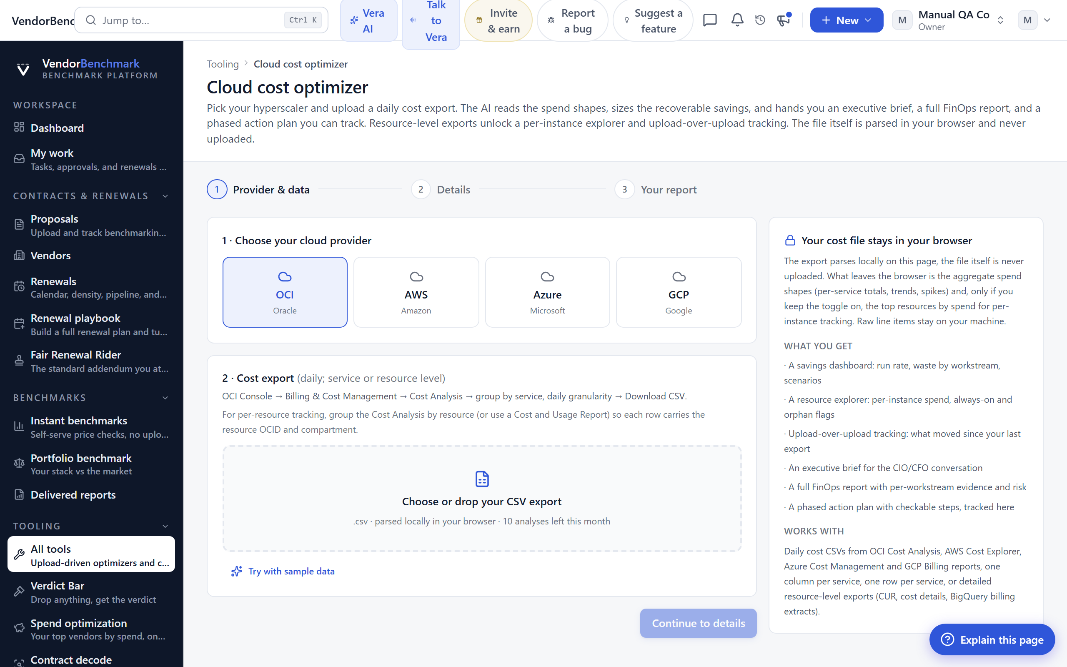The image size is (1067, 667).
Task: Go to step 1 Provider & data
Action: 258,190
